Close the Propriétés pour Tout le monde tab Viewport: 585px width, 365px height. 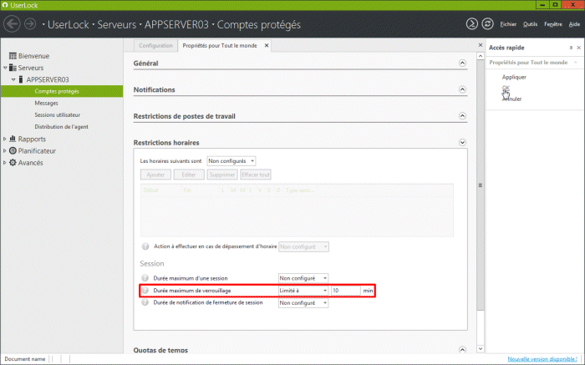point(267,45)
